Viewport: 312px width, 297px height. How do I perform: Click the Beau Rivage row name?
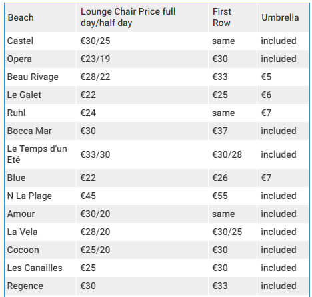33,77
